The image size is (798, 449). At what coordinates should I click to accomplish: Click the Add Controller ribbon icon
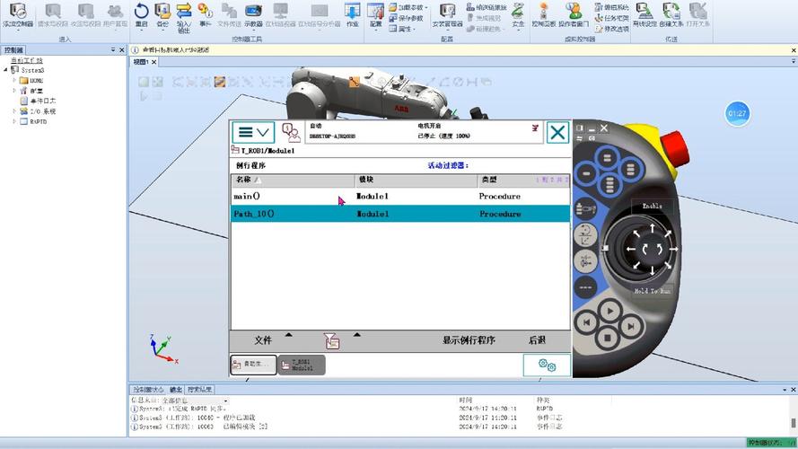click(x=18, y=14)
